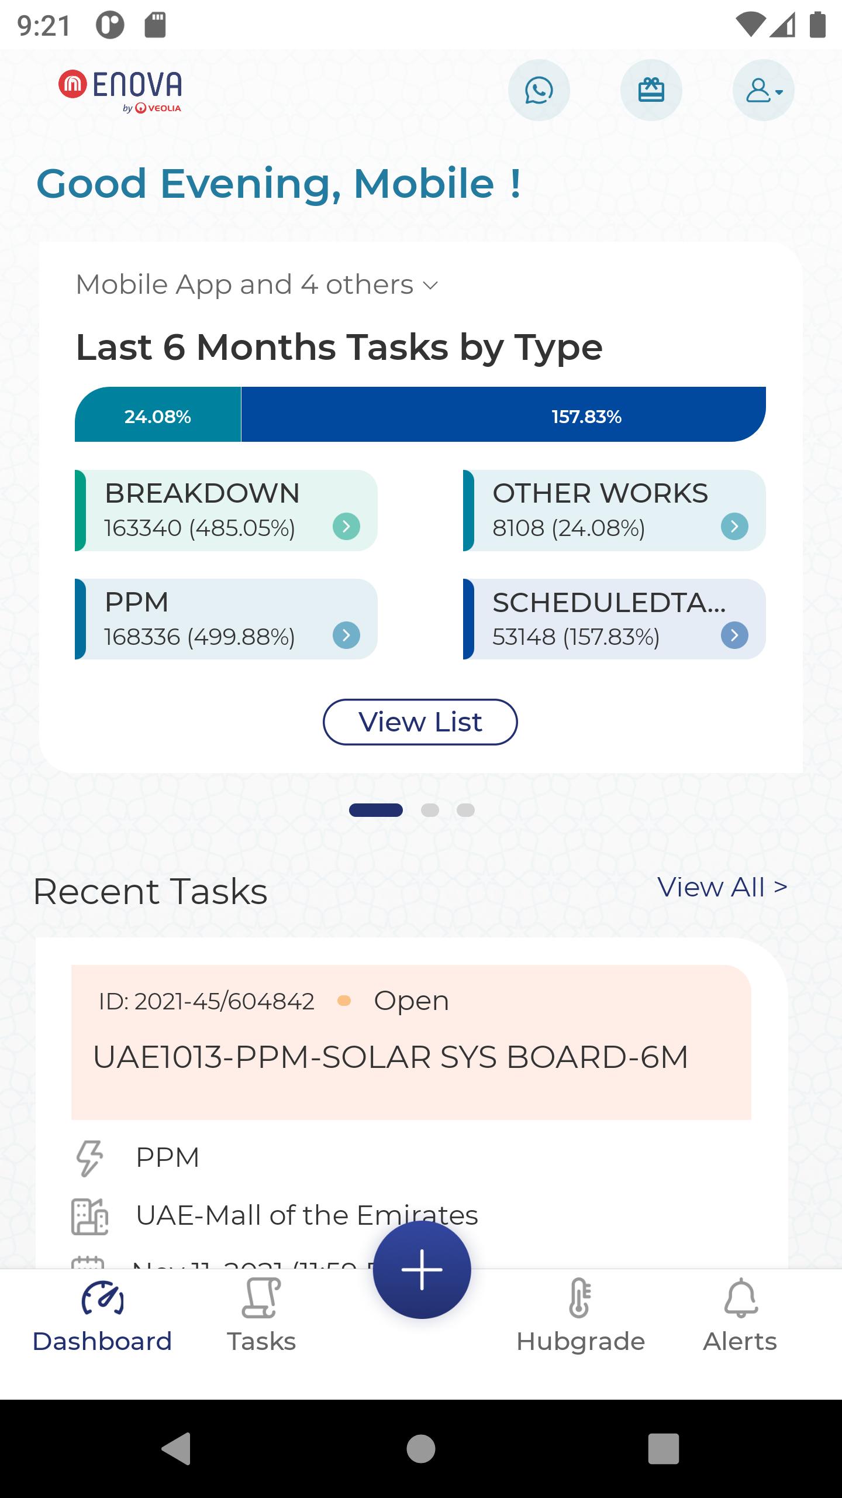Tap View All recent tasks link
This screenshot has height=1498, width=842.
[x=722, y=887]
